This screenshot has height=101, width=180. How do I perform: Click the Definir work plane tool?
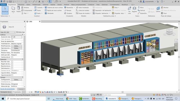pyautogui.click(x=158, y=10)
